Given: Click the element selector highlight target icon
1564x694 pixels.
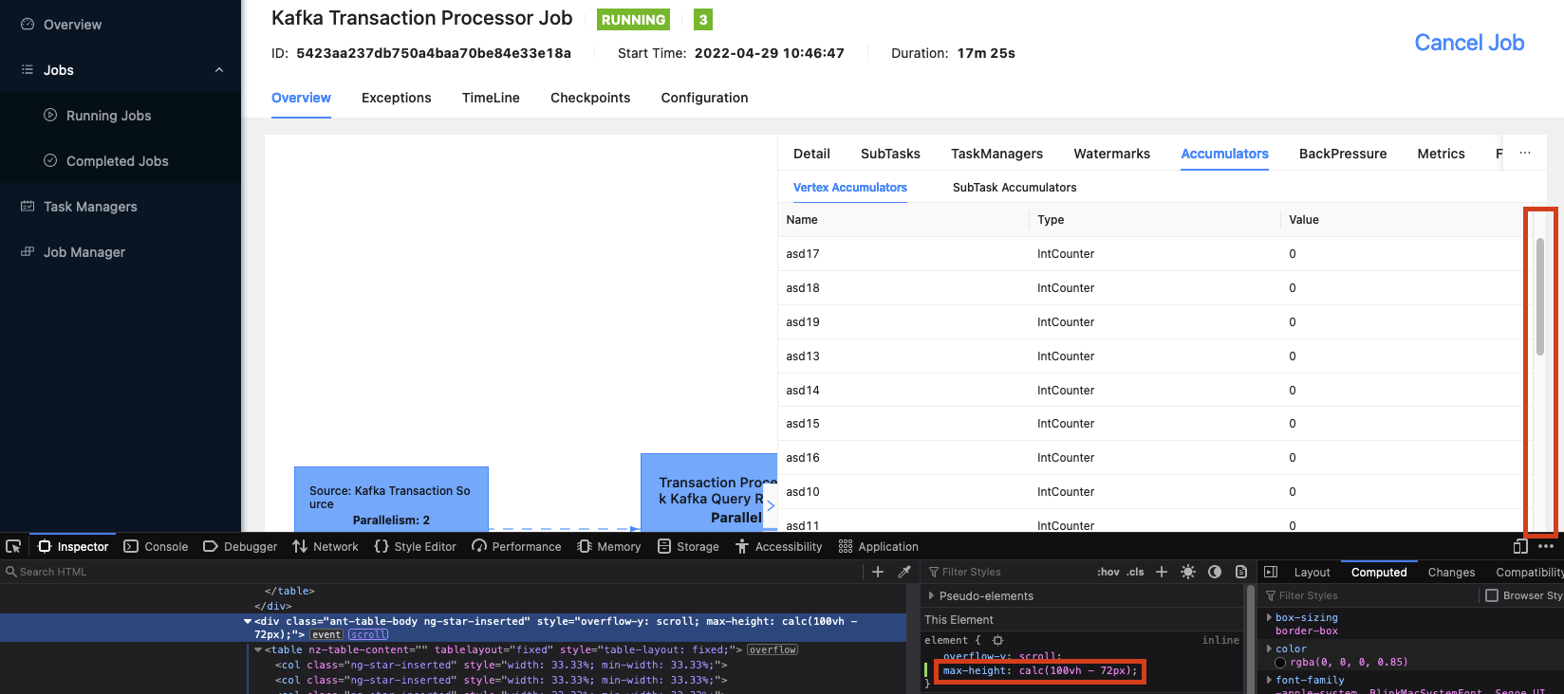Looking at the screenshot, I should pyautogui.click(x=997, y=641).
